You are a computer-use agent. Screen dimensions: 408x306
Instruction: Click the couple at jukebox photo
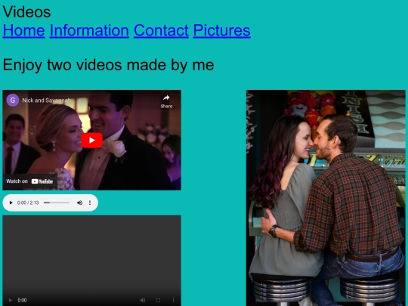pyautogui.click(x=326, y=198)
